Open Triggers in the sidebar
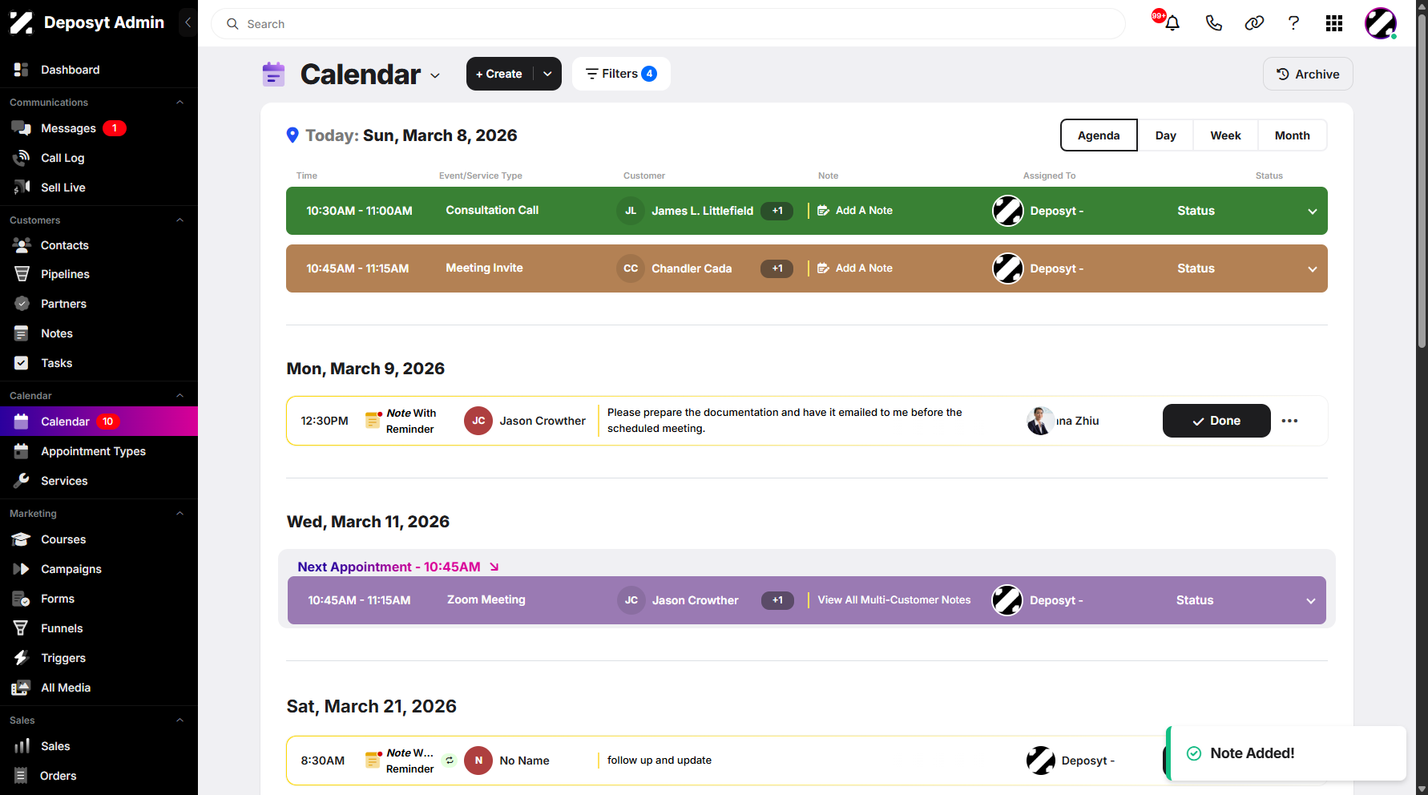The height and width of the screenshot is (795, 1428). coord(99,658)
